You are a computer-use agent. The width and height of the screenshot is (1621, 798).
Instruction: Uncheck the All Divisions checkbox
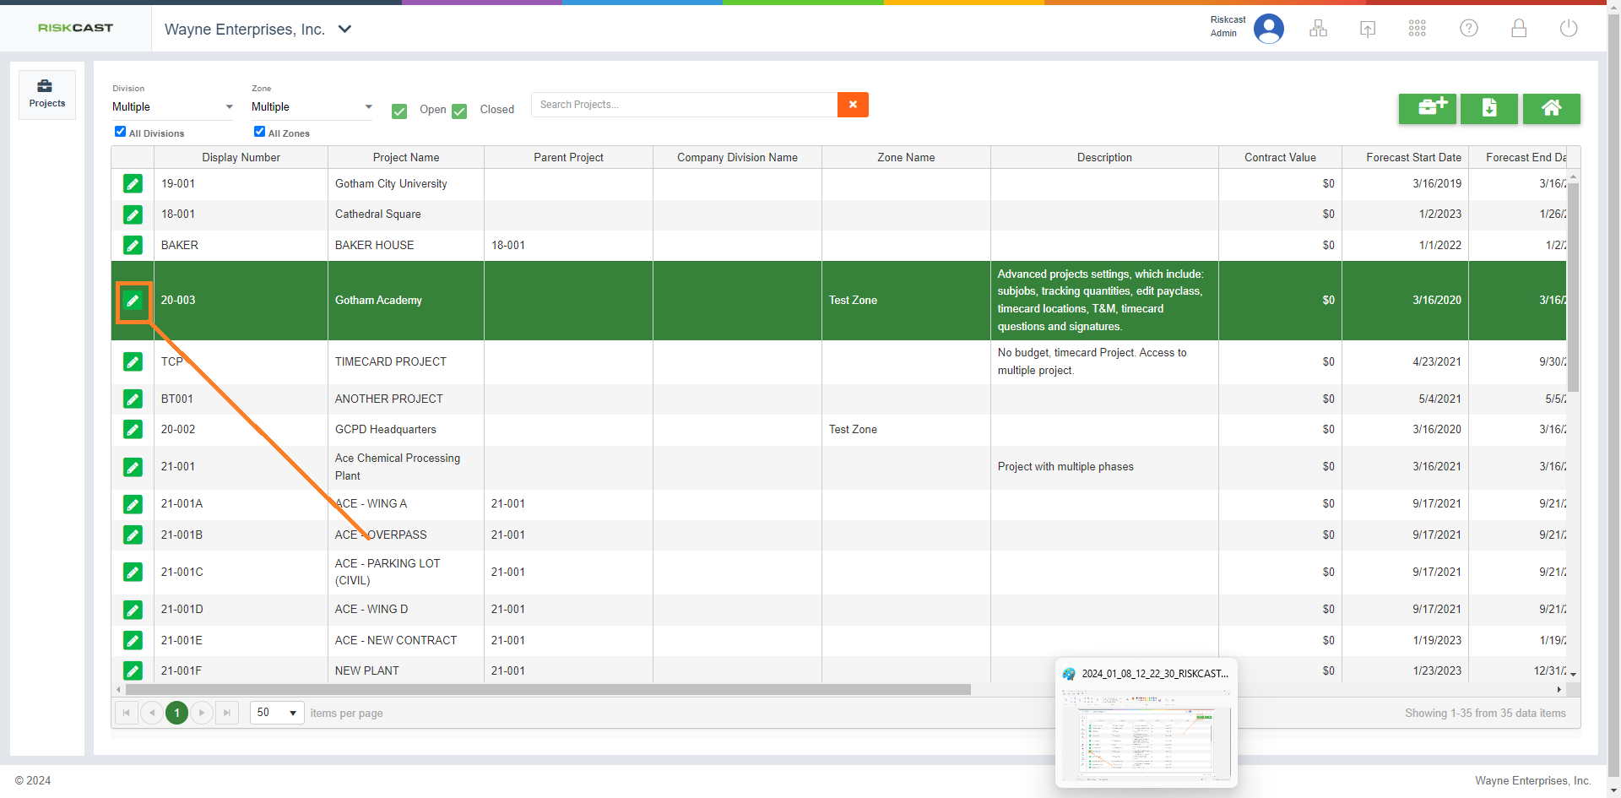120,132
